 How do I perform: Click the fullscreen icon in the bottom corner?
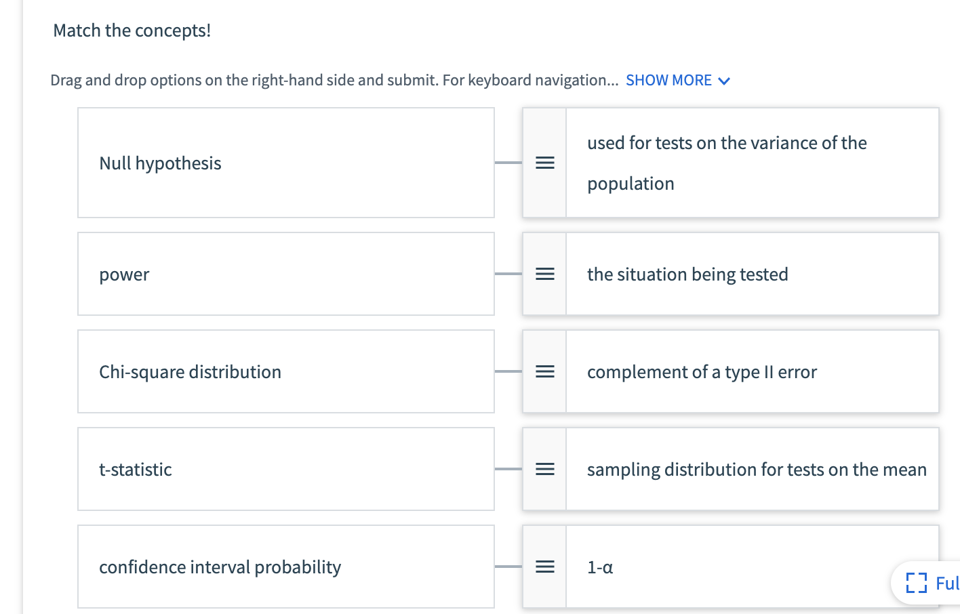(x=917, y=583)
